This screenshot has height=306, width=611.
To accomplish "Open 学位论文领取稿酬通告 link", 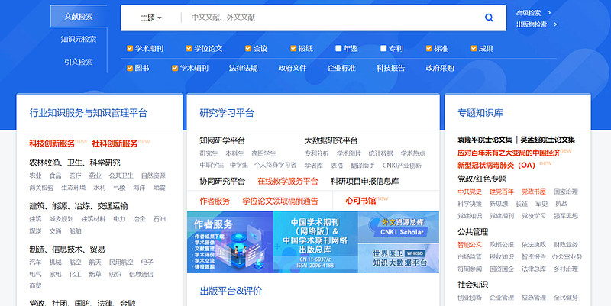I will click(280, 201).
